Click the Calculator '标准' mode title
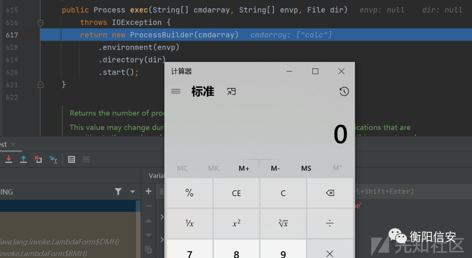Image resolution: width=472 pixels, height=258 pixels. pos(203,92)
